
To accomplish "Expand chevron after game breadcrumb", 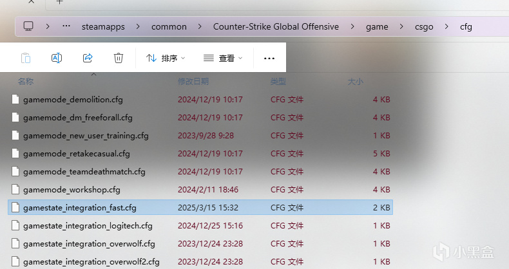I will (x=401, y=26).
